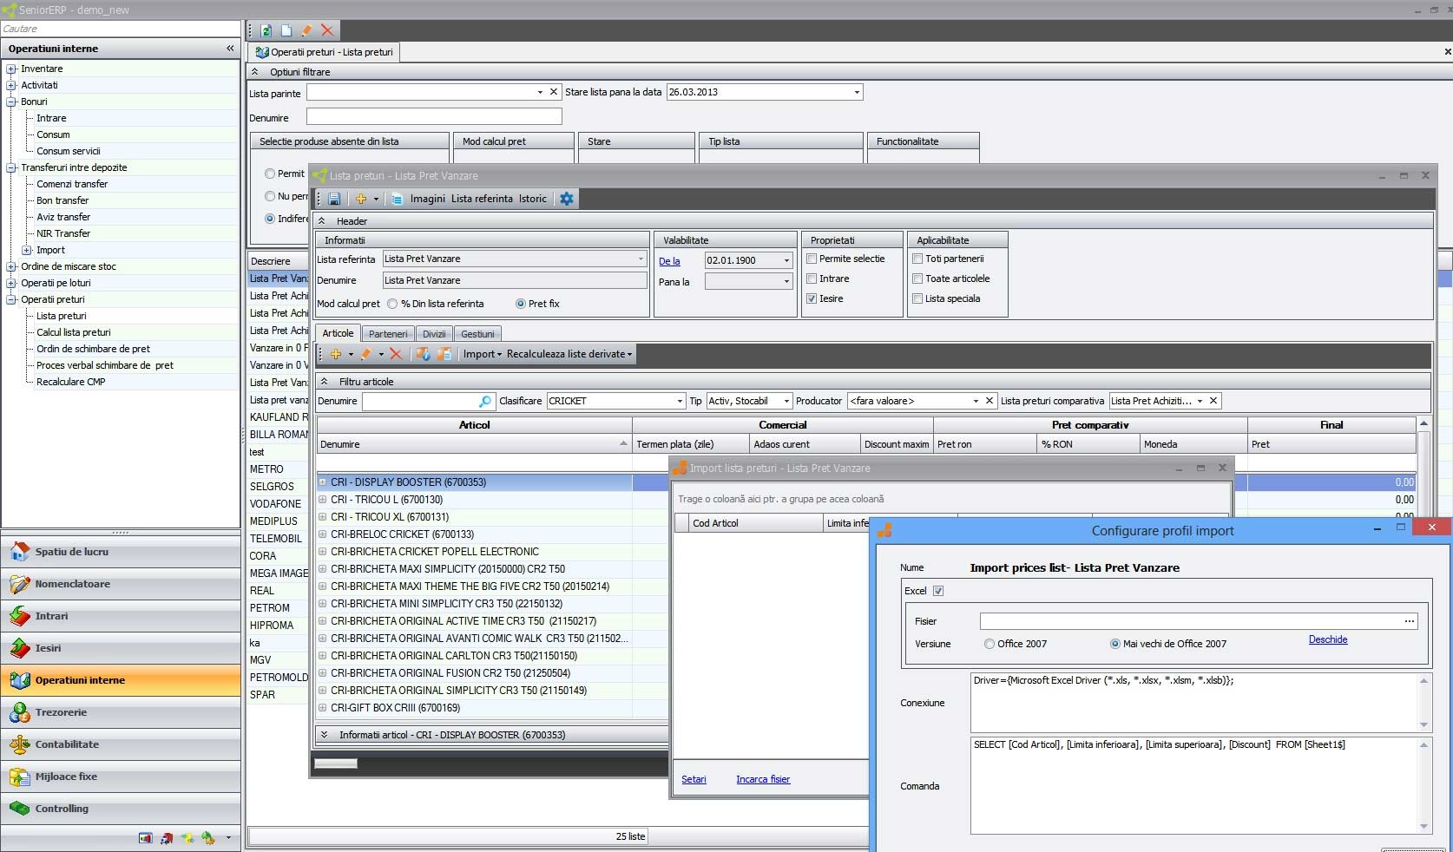Open Calcul lista preturi in tree
The image size is (1453, 852).
point(74,332)
